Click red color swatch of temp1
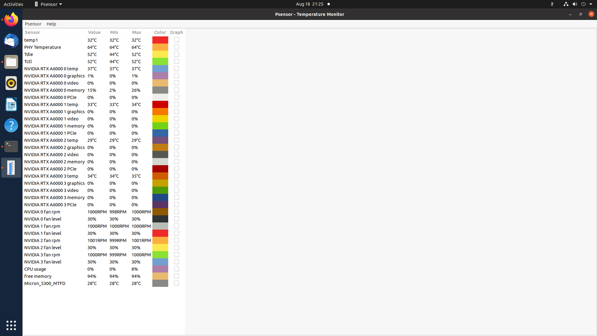597x336 pixels. coord(160,40)
